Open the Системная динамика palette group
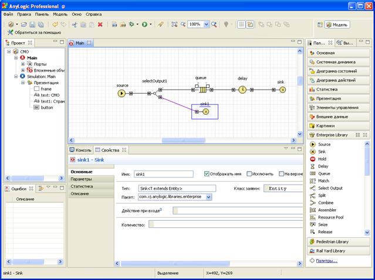This screenshot has width=375, height=280. 339,62
